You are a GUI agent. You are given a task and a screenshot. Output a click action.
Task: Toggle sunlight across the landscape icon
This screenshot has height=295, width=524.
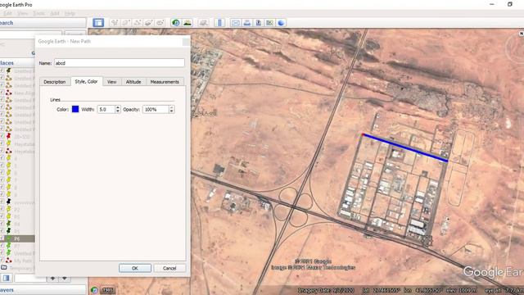click(187, 23)
